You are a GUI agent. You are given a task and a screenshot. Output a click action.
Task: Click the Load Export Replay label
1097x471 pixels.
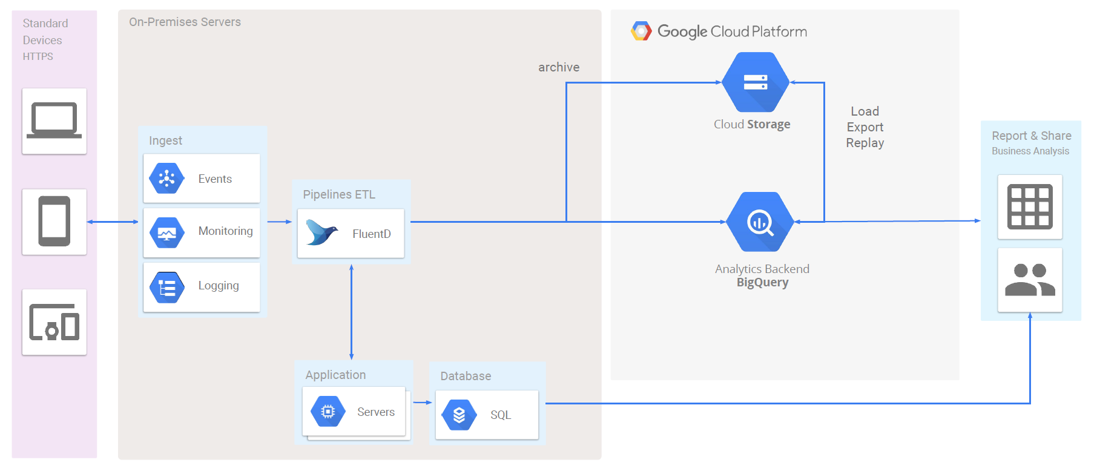click(x=865, y=127)
